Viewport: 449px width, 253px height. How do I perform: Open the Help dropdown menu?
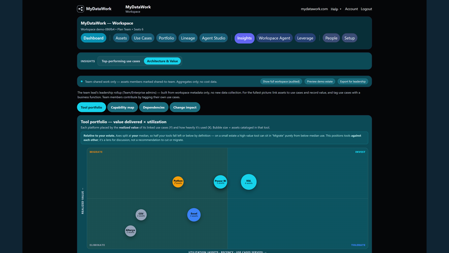click(x=336, y=9)
